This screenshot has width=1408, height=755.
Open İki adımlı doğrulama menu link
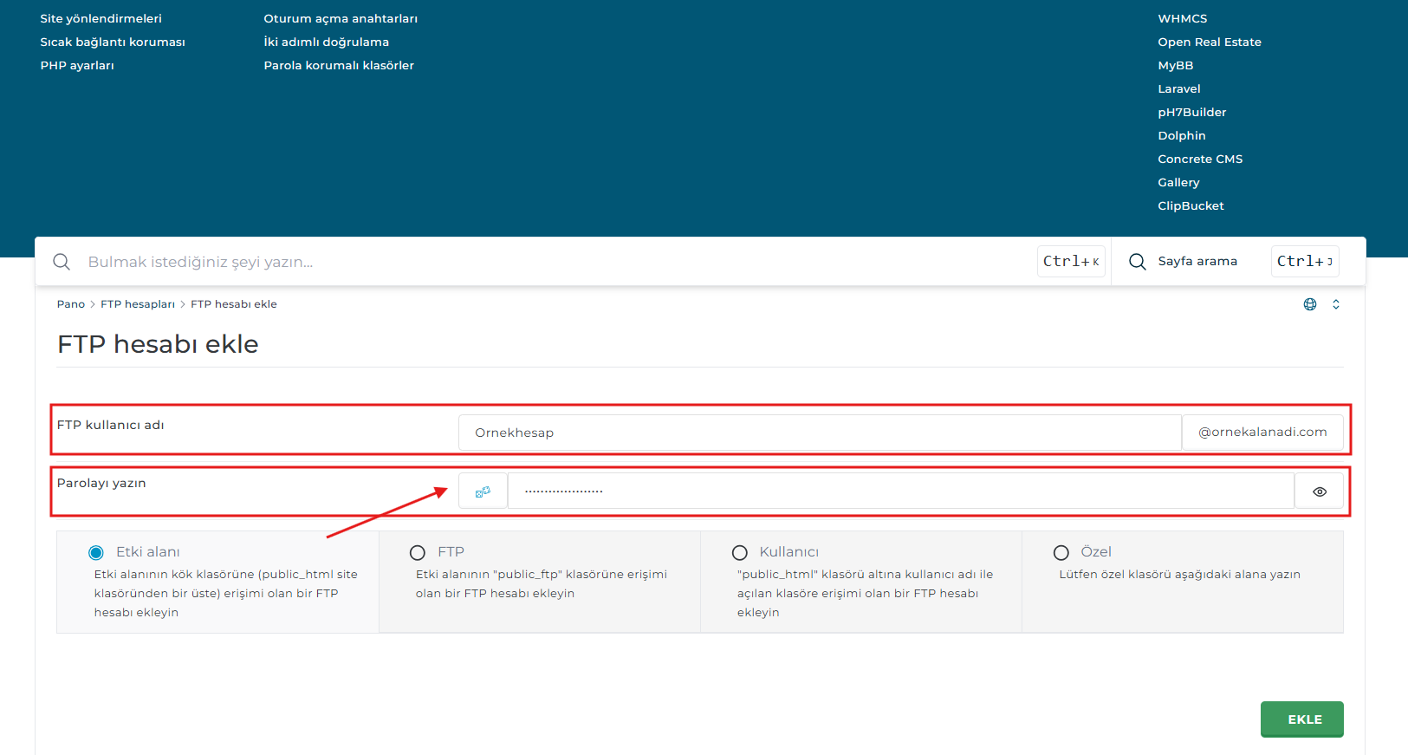326,42
